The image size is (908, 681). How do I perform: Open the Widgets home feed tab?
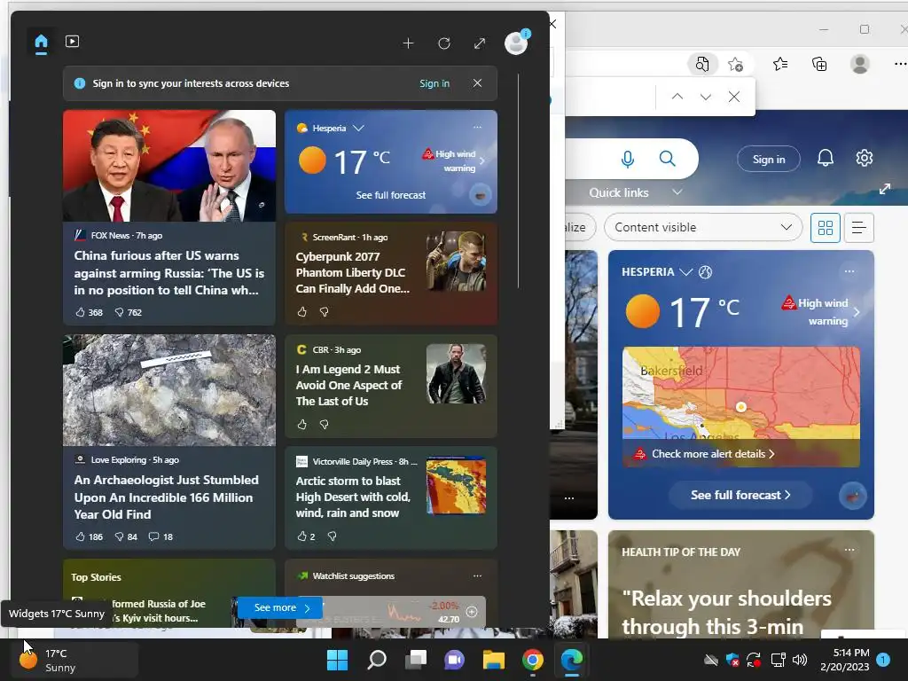click(x=41, y=43)
